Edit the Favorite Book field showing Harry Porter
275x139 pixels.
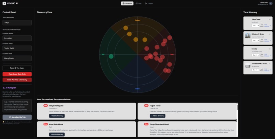point(17,58)
